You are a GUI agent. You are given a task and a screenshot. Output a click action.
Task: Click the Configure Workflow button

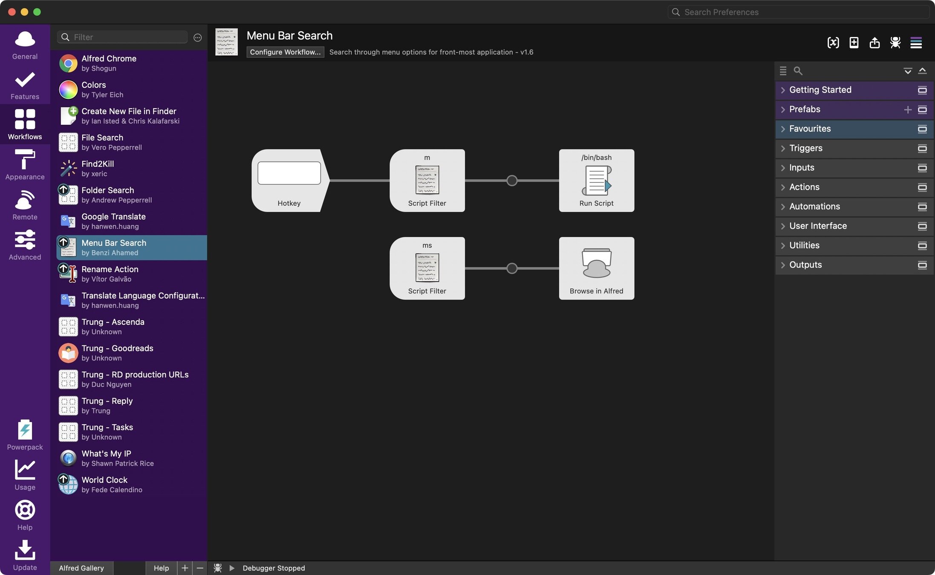[x=285, y=52]
